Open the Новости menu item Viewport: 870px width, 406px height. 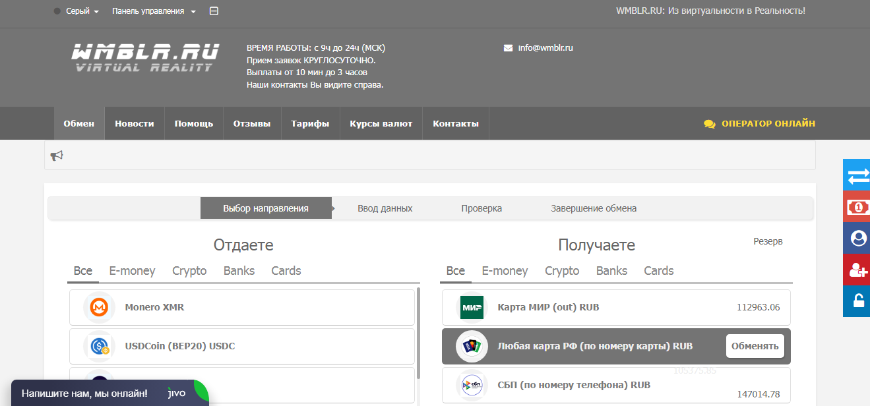pyautogui.click(x=135, y=123)
